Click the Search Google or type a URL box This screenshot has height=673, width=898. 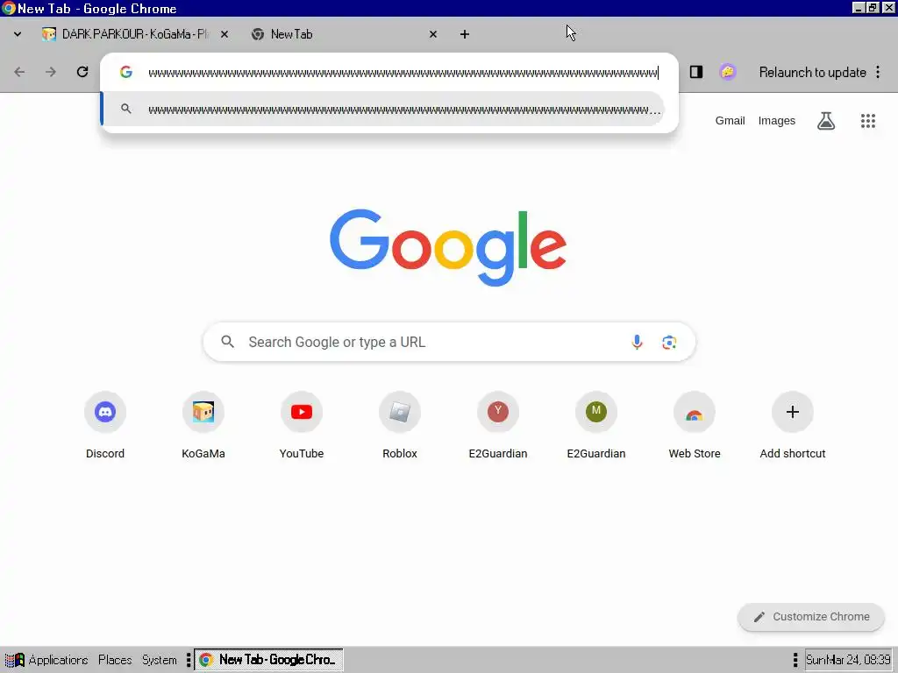coord(449,343)
